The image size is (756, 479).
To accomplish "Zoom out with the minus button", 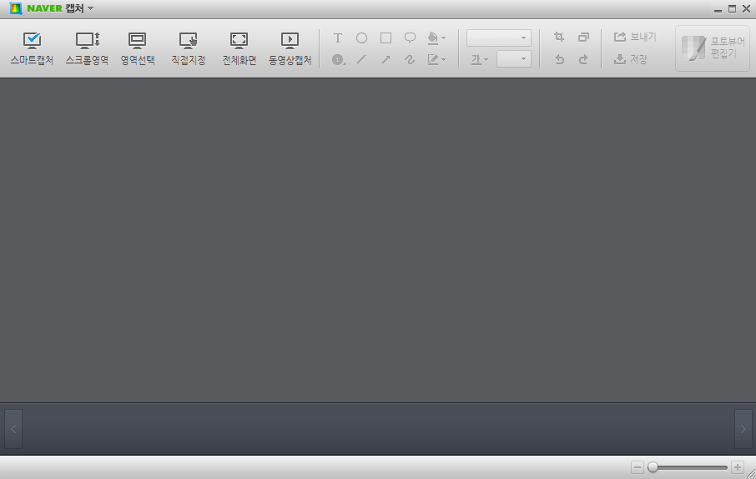I will click(638, 467).
